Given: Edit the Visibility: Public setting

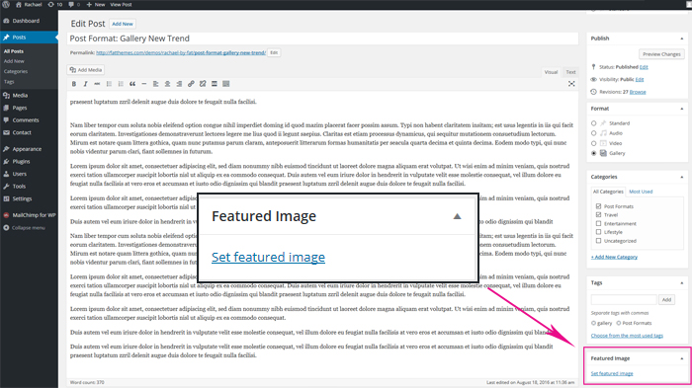Looking at the screenshot, I should 640,79.
